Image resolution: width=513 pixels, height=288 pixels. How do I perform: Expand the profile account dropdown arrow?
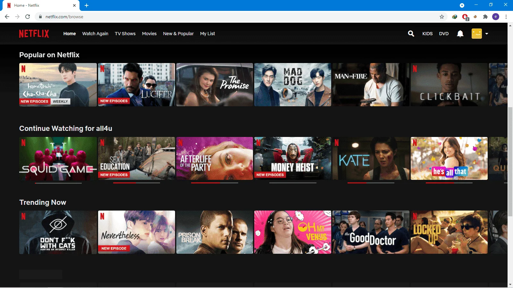coord(487,34)
